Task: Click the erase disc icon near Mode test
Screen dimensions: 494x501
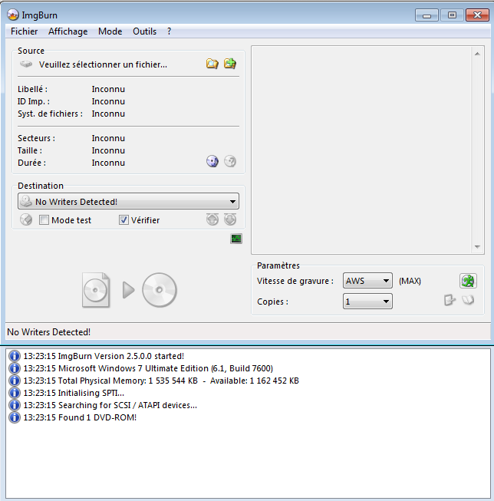Action: coord(26,220)
